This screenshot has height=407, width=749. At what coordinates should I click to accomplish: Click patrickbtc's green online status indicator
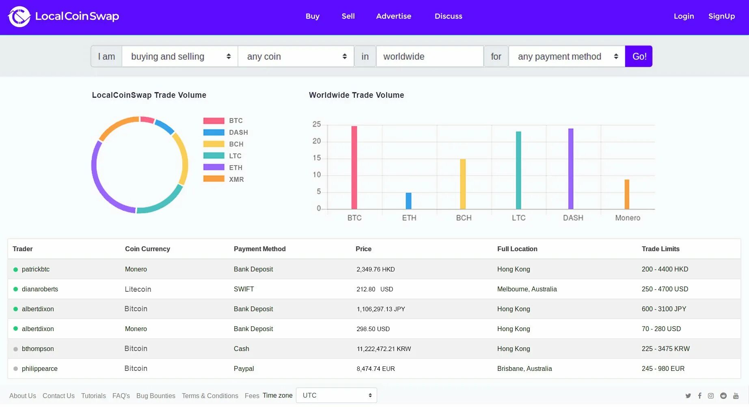tap(15, 269)
